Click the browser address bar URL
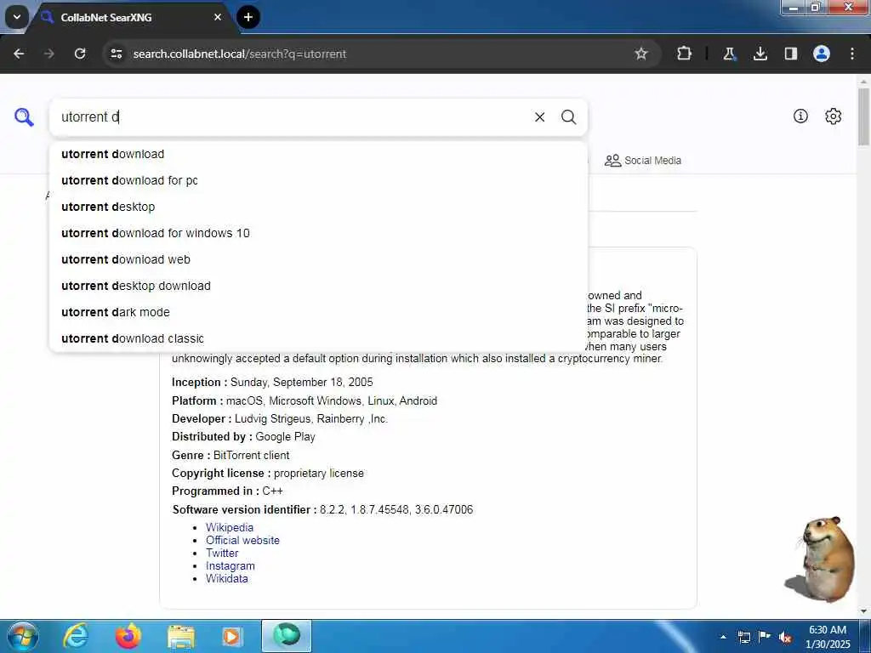The height and width of the screenshot is (653, 871). coord(239,54)
